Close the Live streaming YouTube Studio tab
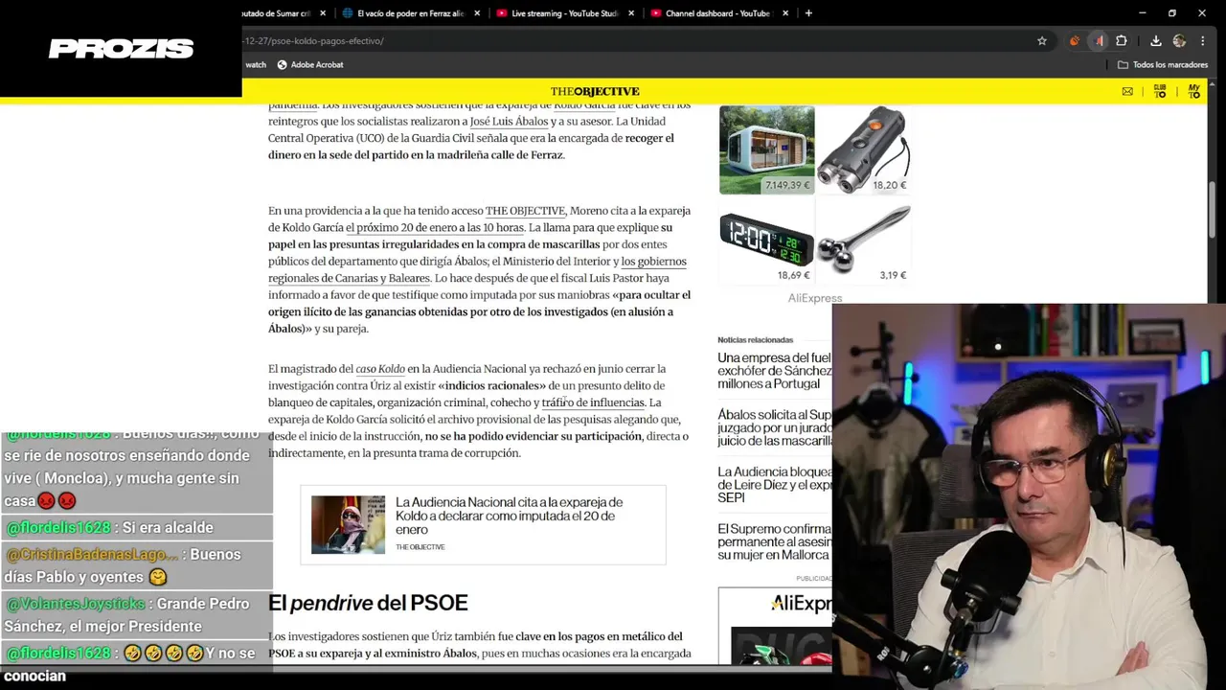This screenshot has height=690, width=1226. [631, 13]
